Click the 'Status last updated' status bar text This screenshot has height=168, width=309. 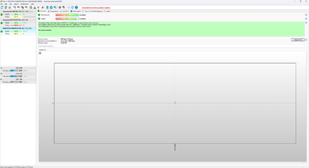[x=17, y=167]
